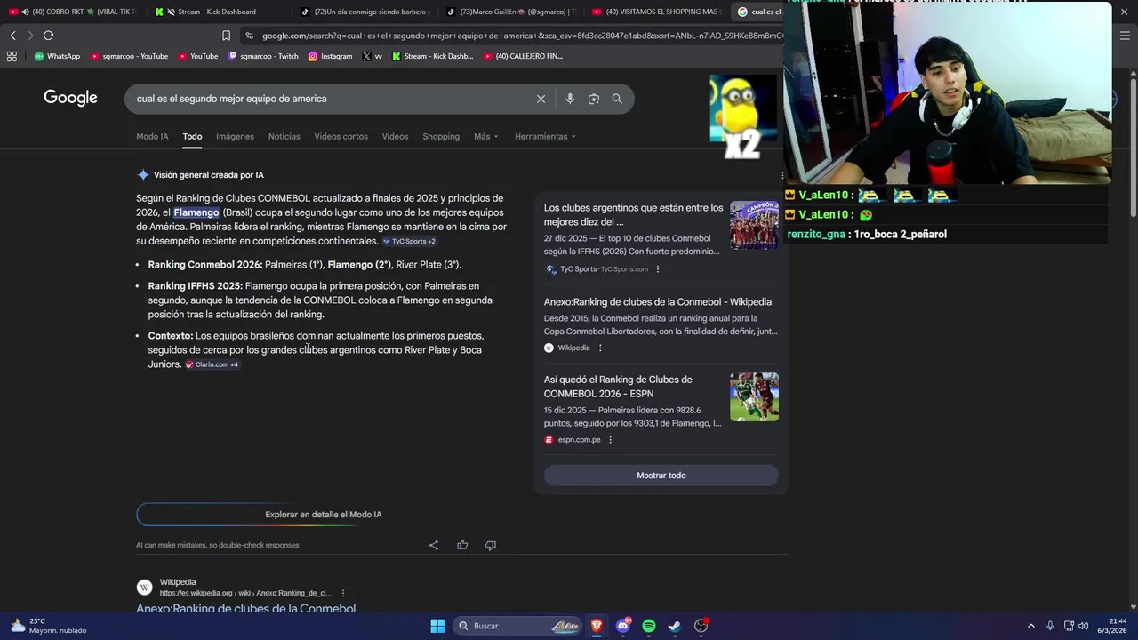The height and width of the screenshot is (640, 1138).
Task: Open the apps grid icon in bookmarks bar
Action: pos(12,56)
